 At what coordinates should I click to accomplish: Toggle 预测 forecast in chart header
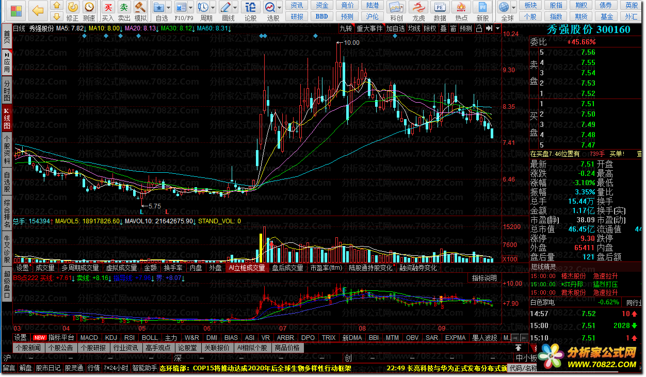coord(466,28)
